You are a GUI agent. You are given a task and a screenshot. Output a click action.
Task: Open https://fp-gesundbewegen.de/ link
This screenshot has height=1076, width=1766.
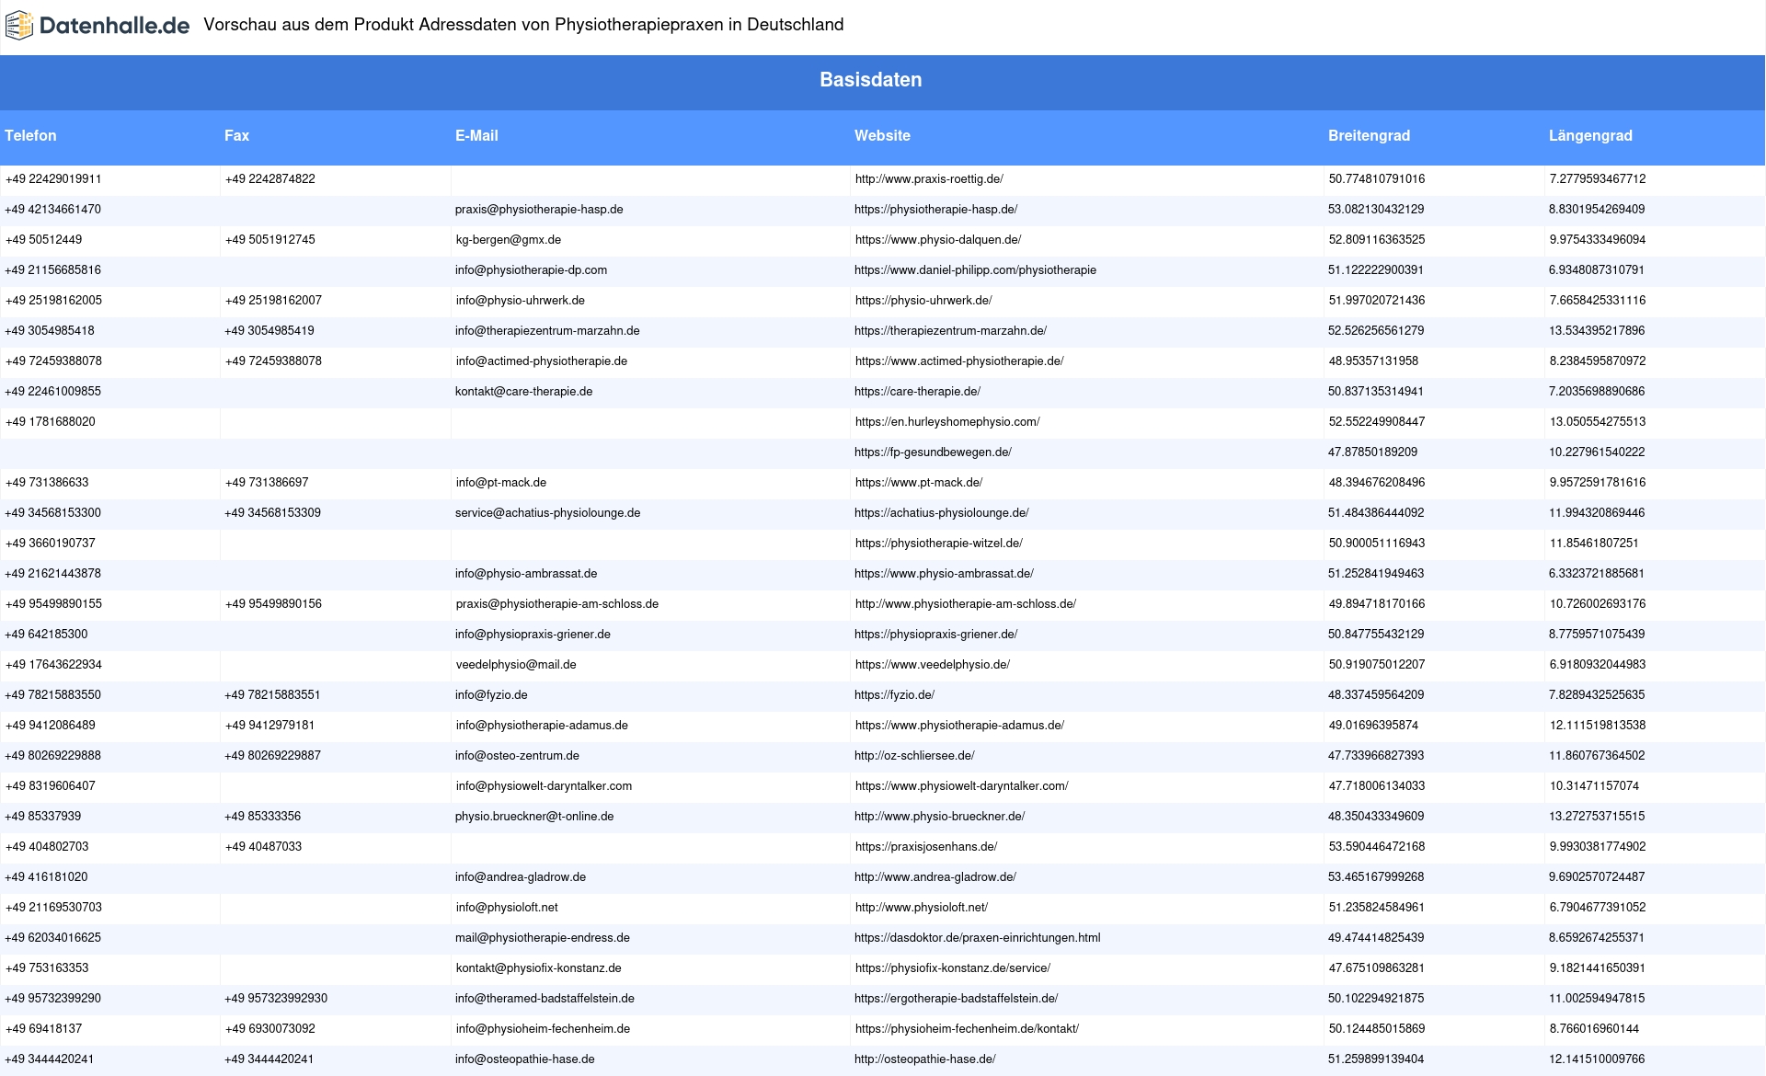pos(933,452)
